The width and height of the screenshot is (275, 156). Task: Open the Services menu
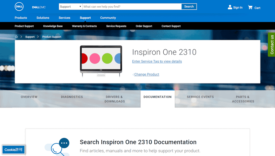[64, 18]
